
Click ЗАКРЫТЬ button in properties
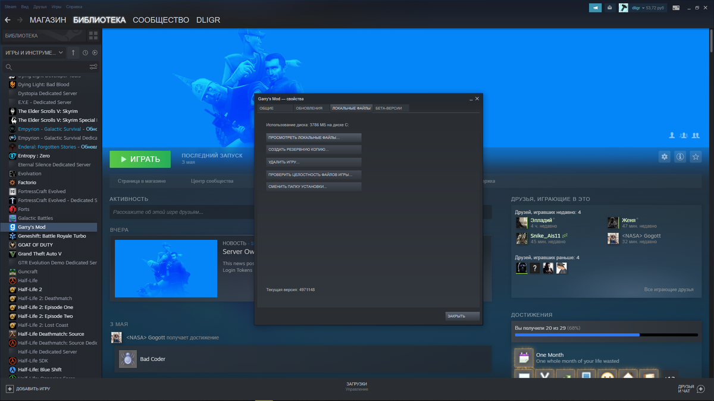tap(462, 316)
